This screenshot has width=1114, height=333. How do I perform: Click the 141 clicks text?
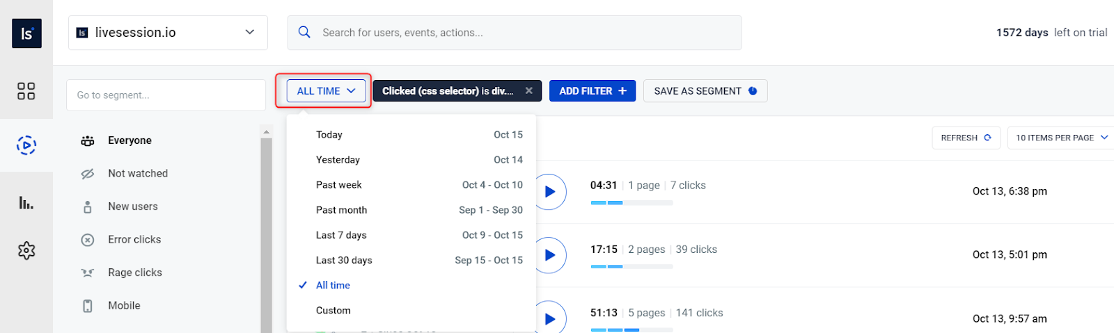[699, 313]
